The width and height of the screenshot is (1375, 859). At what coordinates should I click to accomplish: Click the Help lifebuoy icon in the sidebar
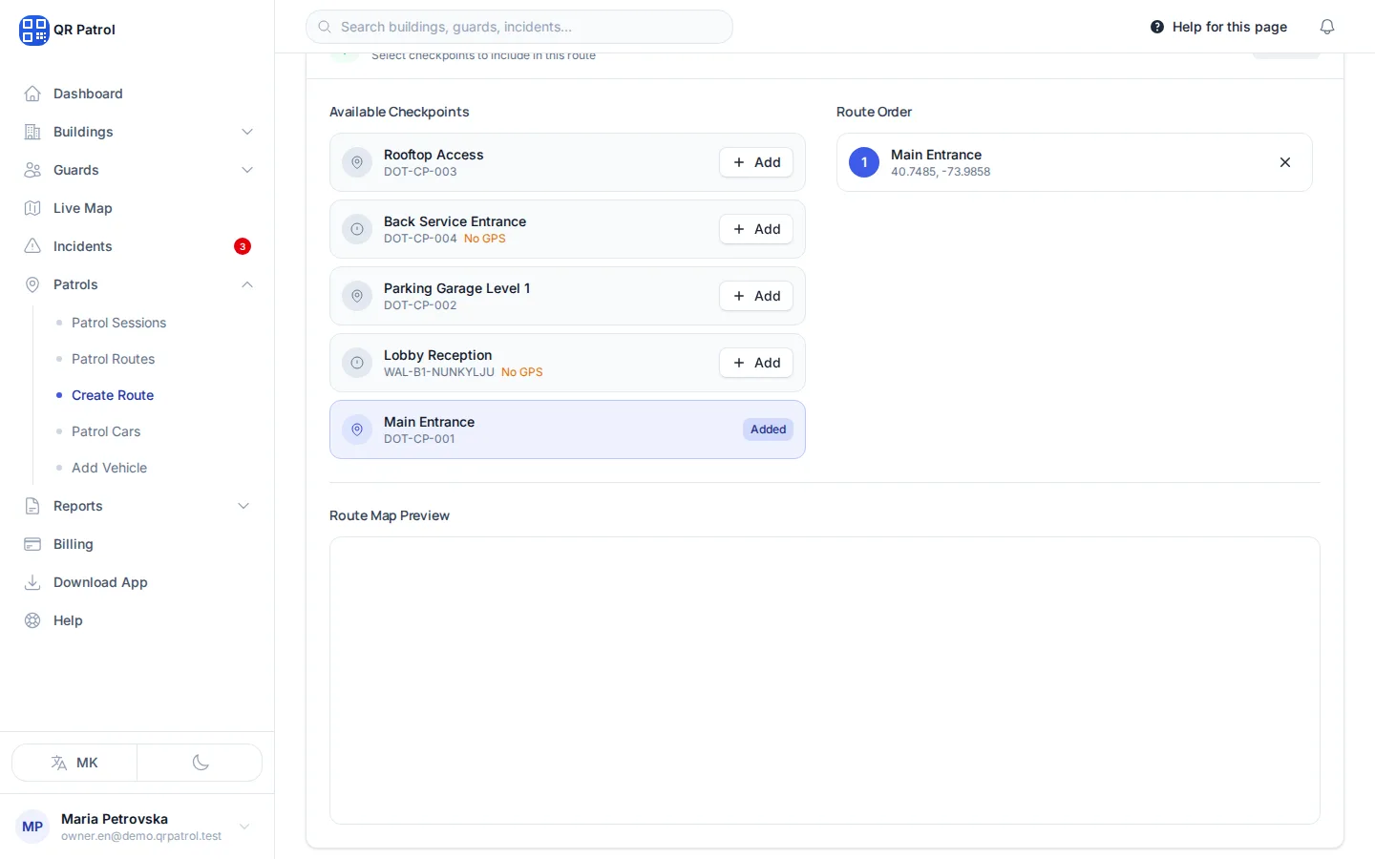pyautogui.click(x=32, y=620)
